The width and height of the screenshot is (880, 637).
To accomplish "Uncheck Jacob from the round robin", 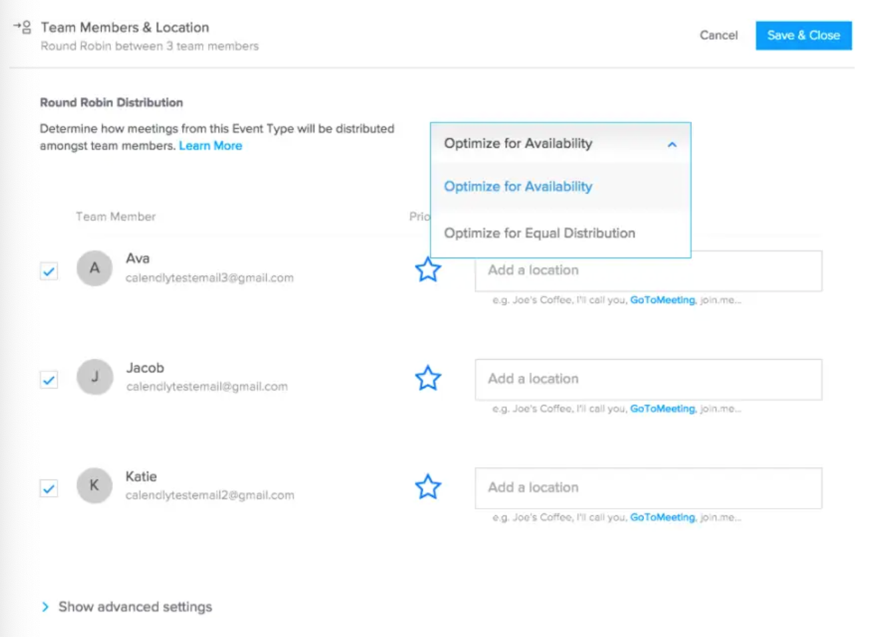I will (48, 379).
